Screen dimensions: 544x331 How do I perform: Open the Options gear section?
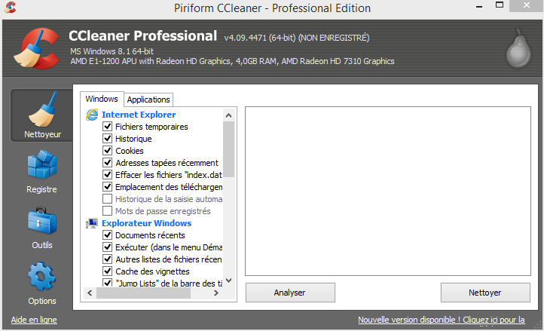pos(42,283)
